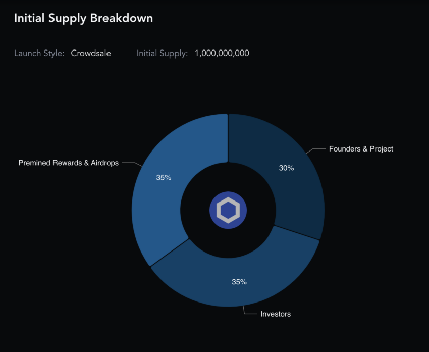429x352 pixels.
Task: Click the Initial Supply label
Action: (162, 53)
